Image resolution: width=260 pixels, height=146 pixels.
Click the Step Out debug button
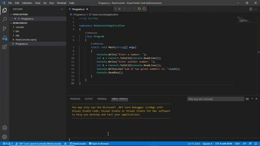(134, 9)
